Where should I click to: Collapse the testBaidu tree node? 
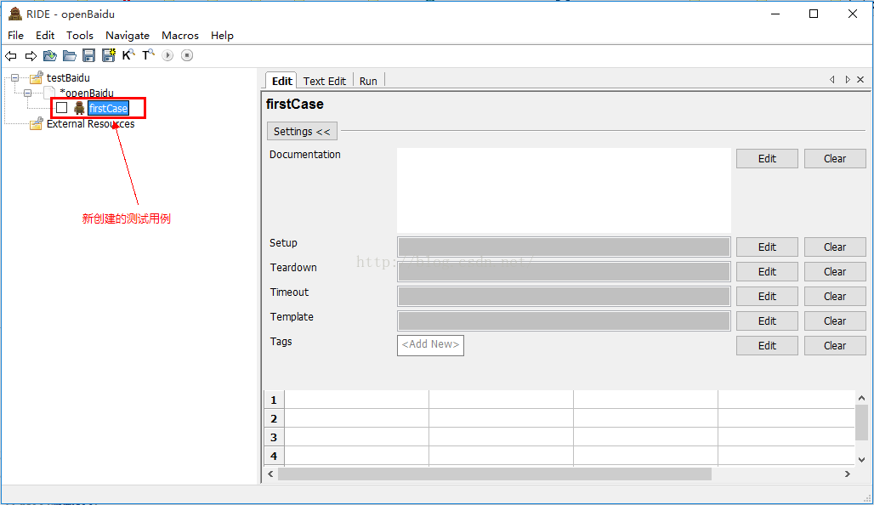[x=15, y=78]
